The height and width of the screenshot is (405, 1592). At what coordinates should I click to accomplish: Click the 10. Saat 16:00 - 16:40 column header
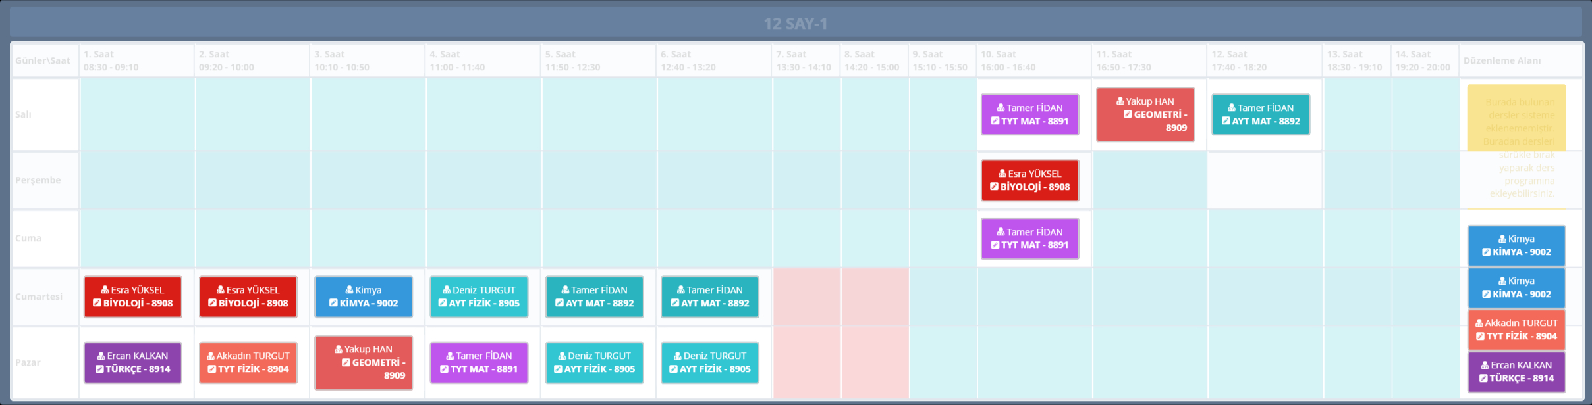tap(1033, 60)
